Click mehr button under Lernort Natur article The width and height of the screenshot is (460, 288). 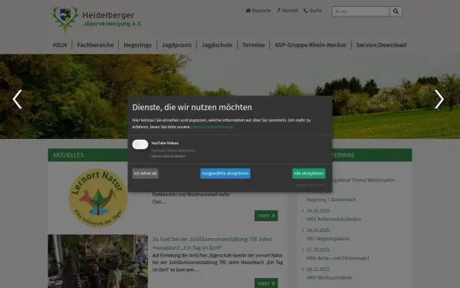click(x=266, y=216)
